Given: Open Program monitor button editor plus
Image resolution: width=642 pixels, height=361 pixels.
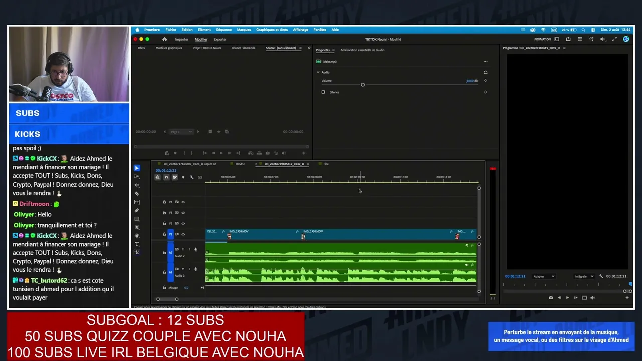Looking at the screenshot, I should click(x=626, y=298).
